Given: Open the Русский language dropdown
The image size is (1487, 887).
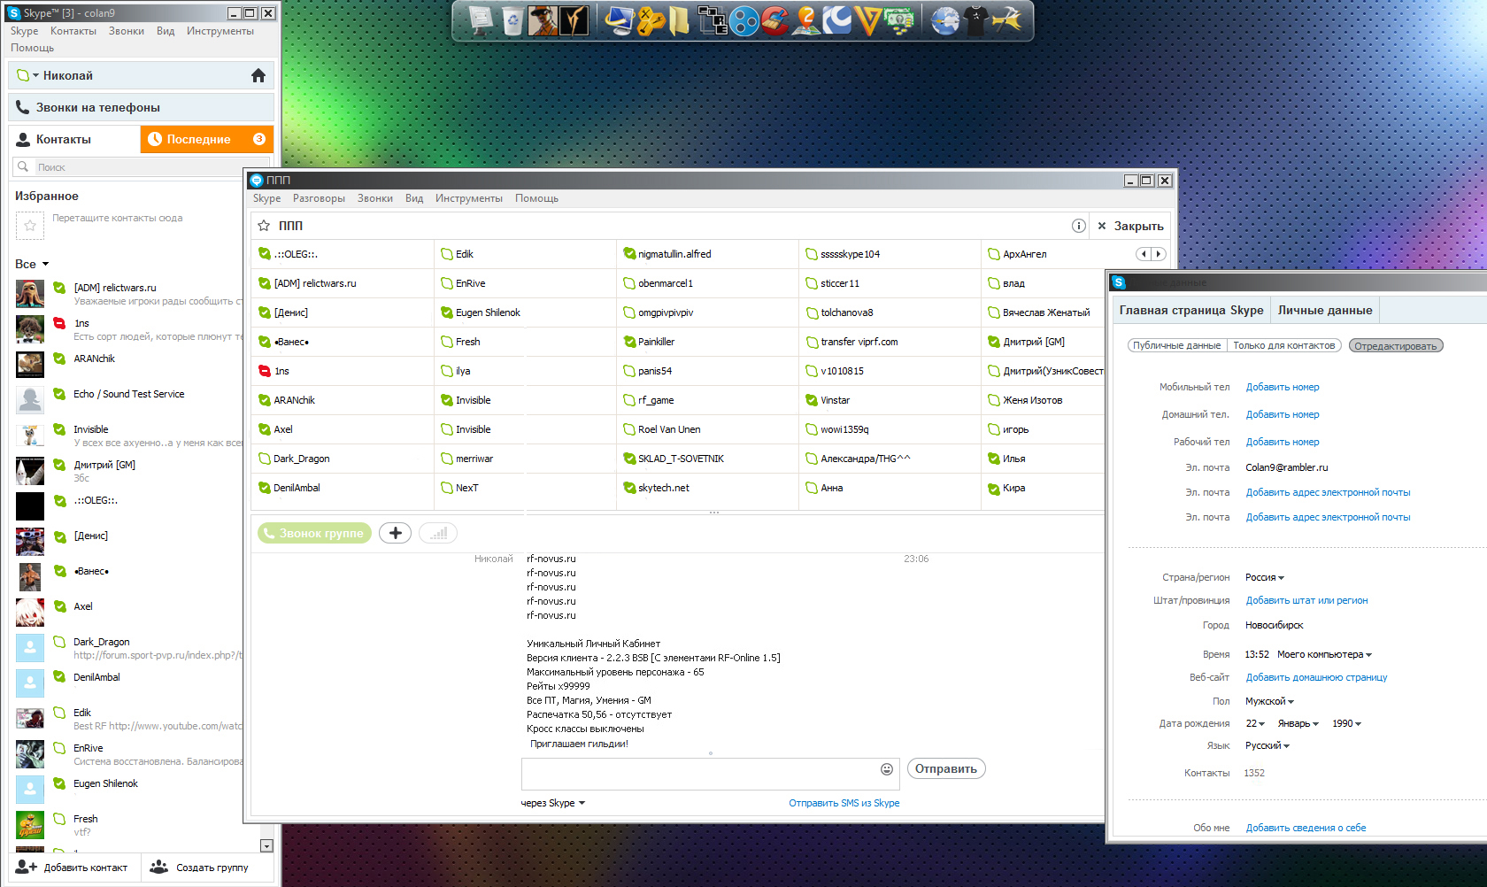Looking at the screenshot, I should [1267, 745].
